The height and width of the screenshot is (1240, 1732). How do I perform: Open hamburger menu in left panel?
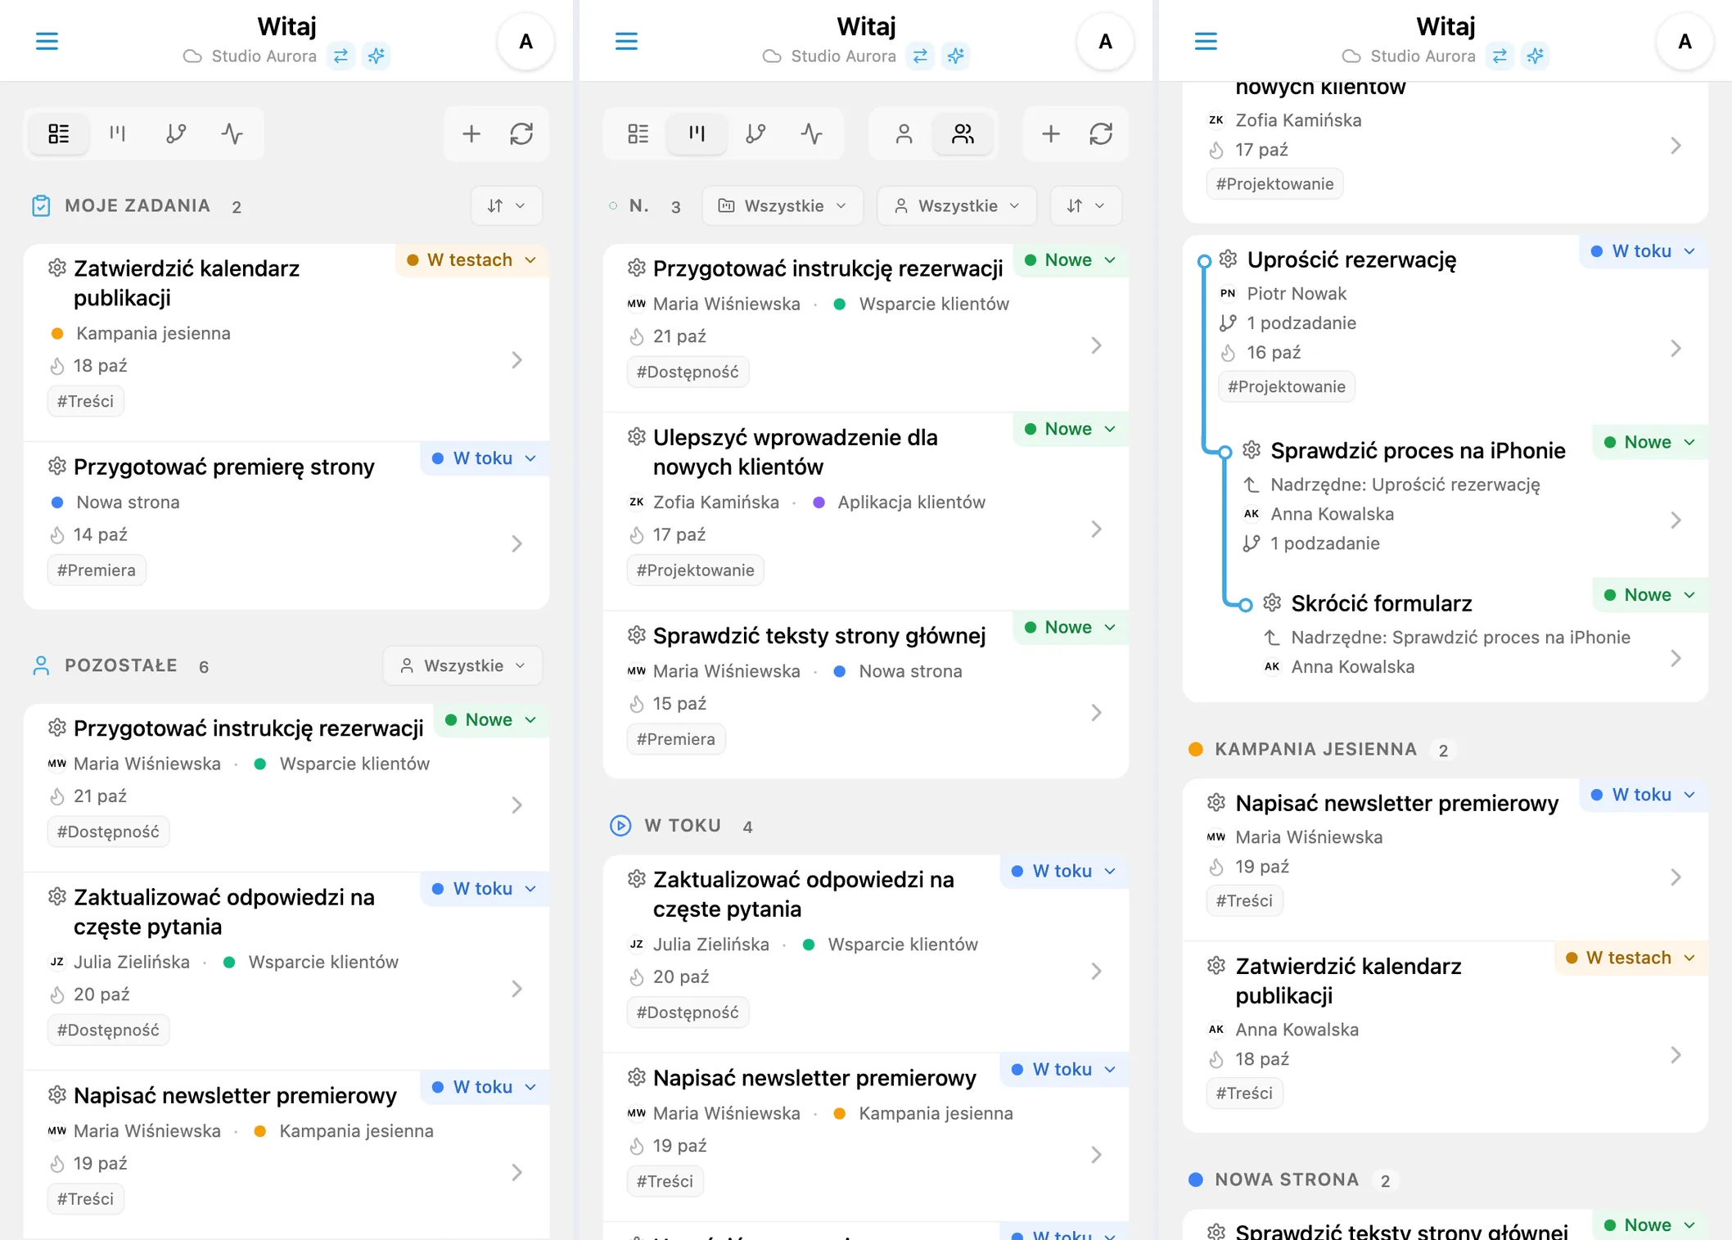point(47,41)
